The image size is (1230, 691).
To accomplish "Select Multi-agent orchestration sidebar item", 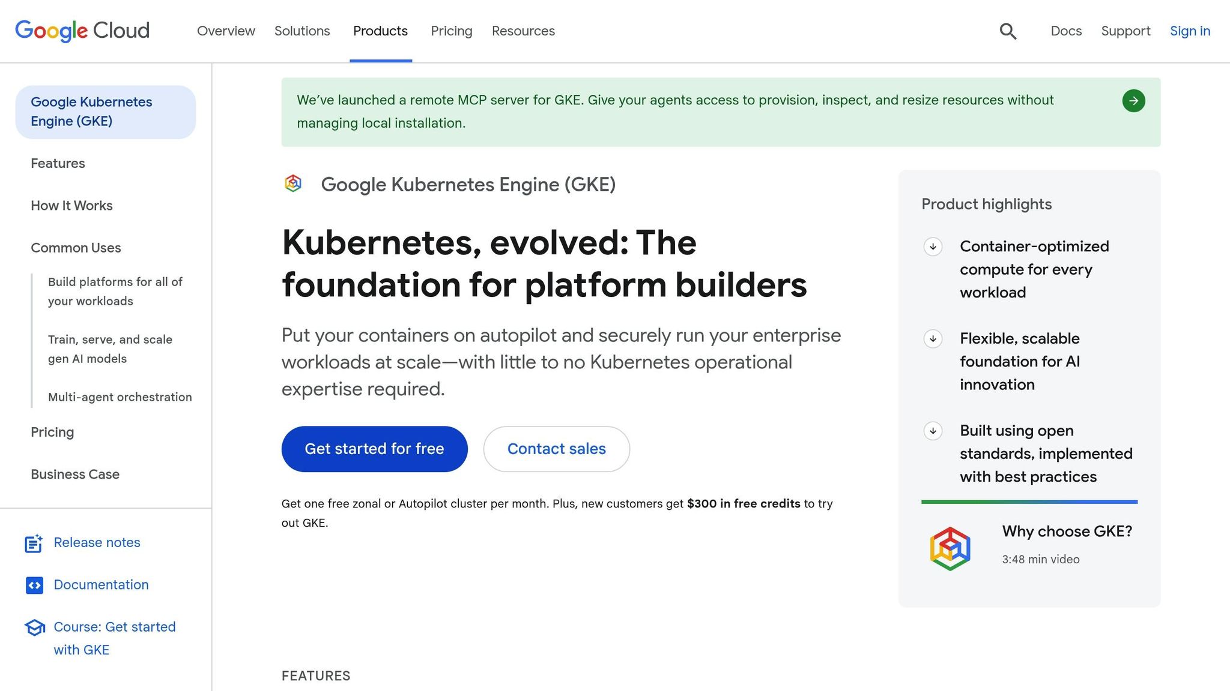I will click(120, 397).
